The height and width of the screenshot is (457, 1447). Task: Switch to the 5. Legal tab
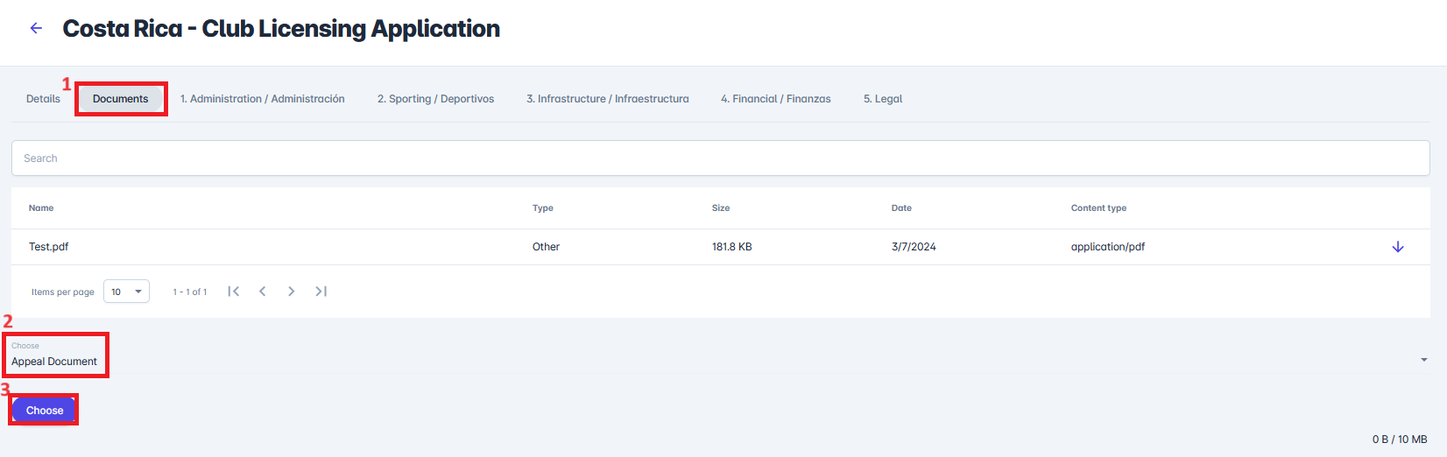click(x=882, y=99)
